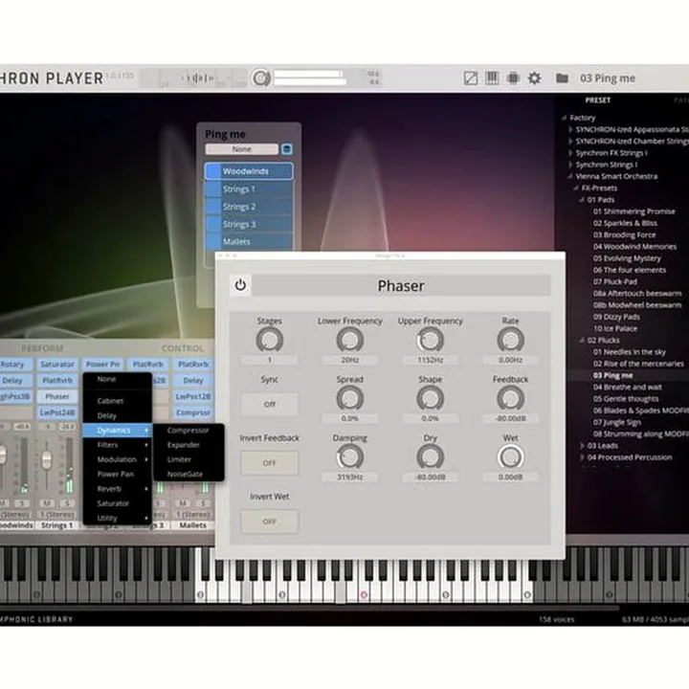Click the None field under Ping me
Screen dimensions: 689x689
click(242, 149)
